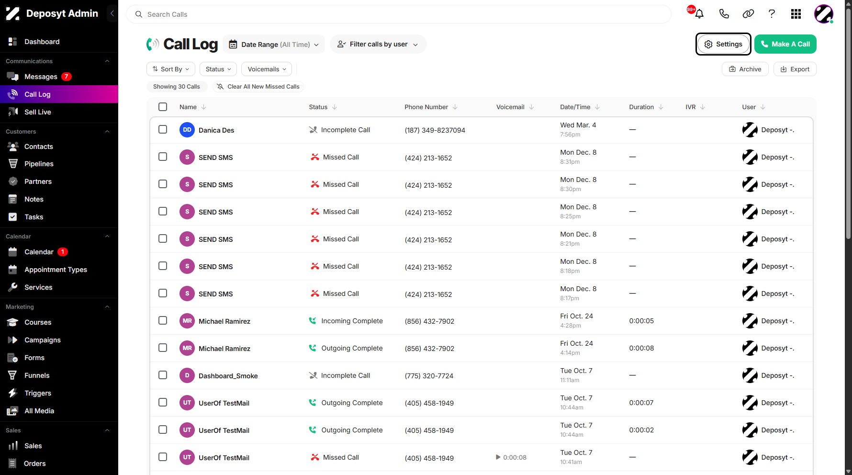Open the Status filter dropdown

click(x=218, y=69)
